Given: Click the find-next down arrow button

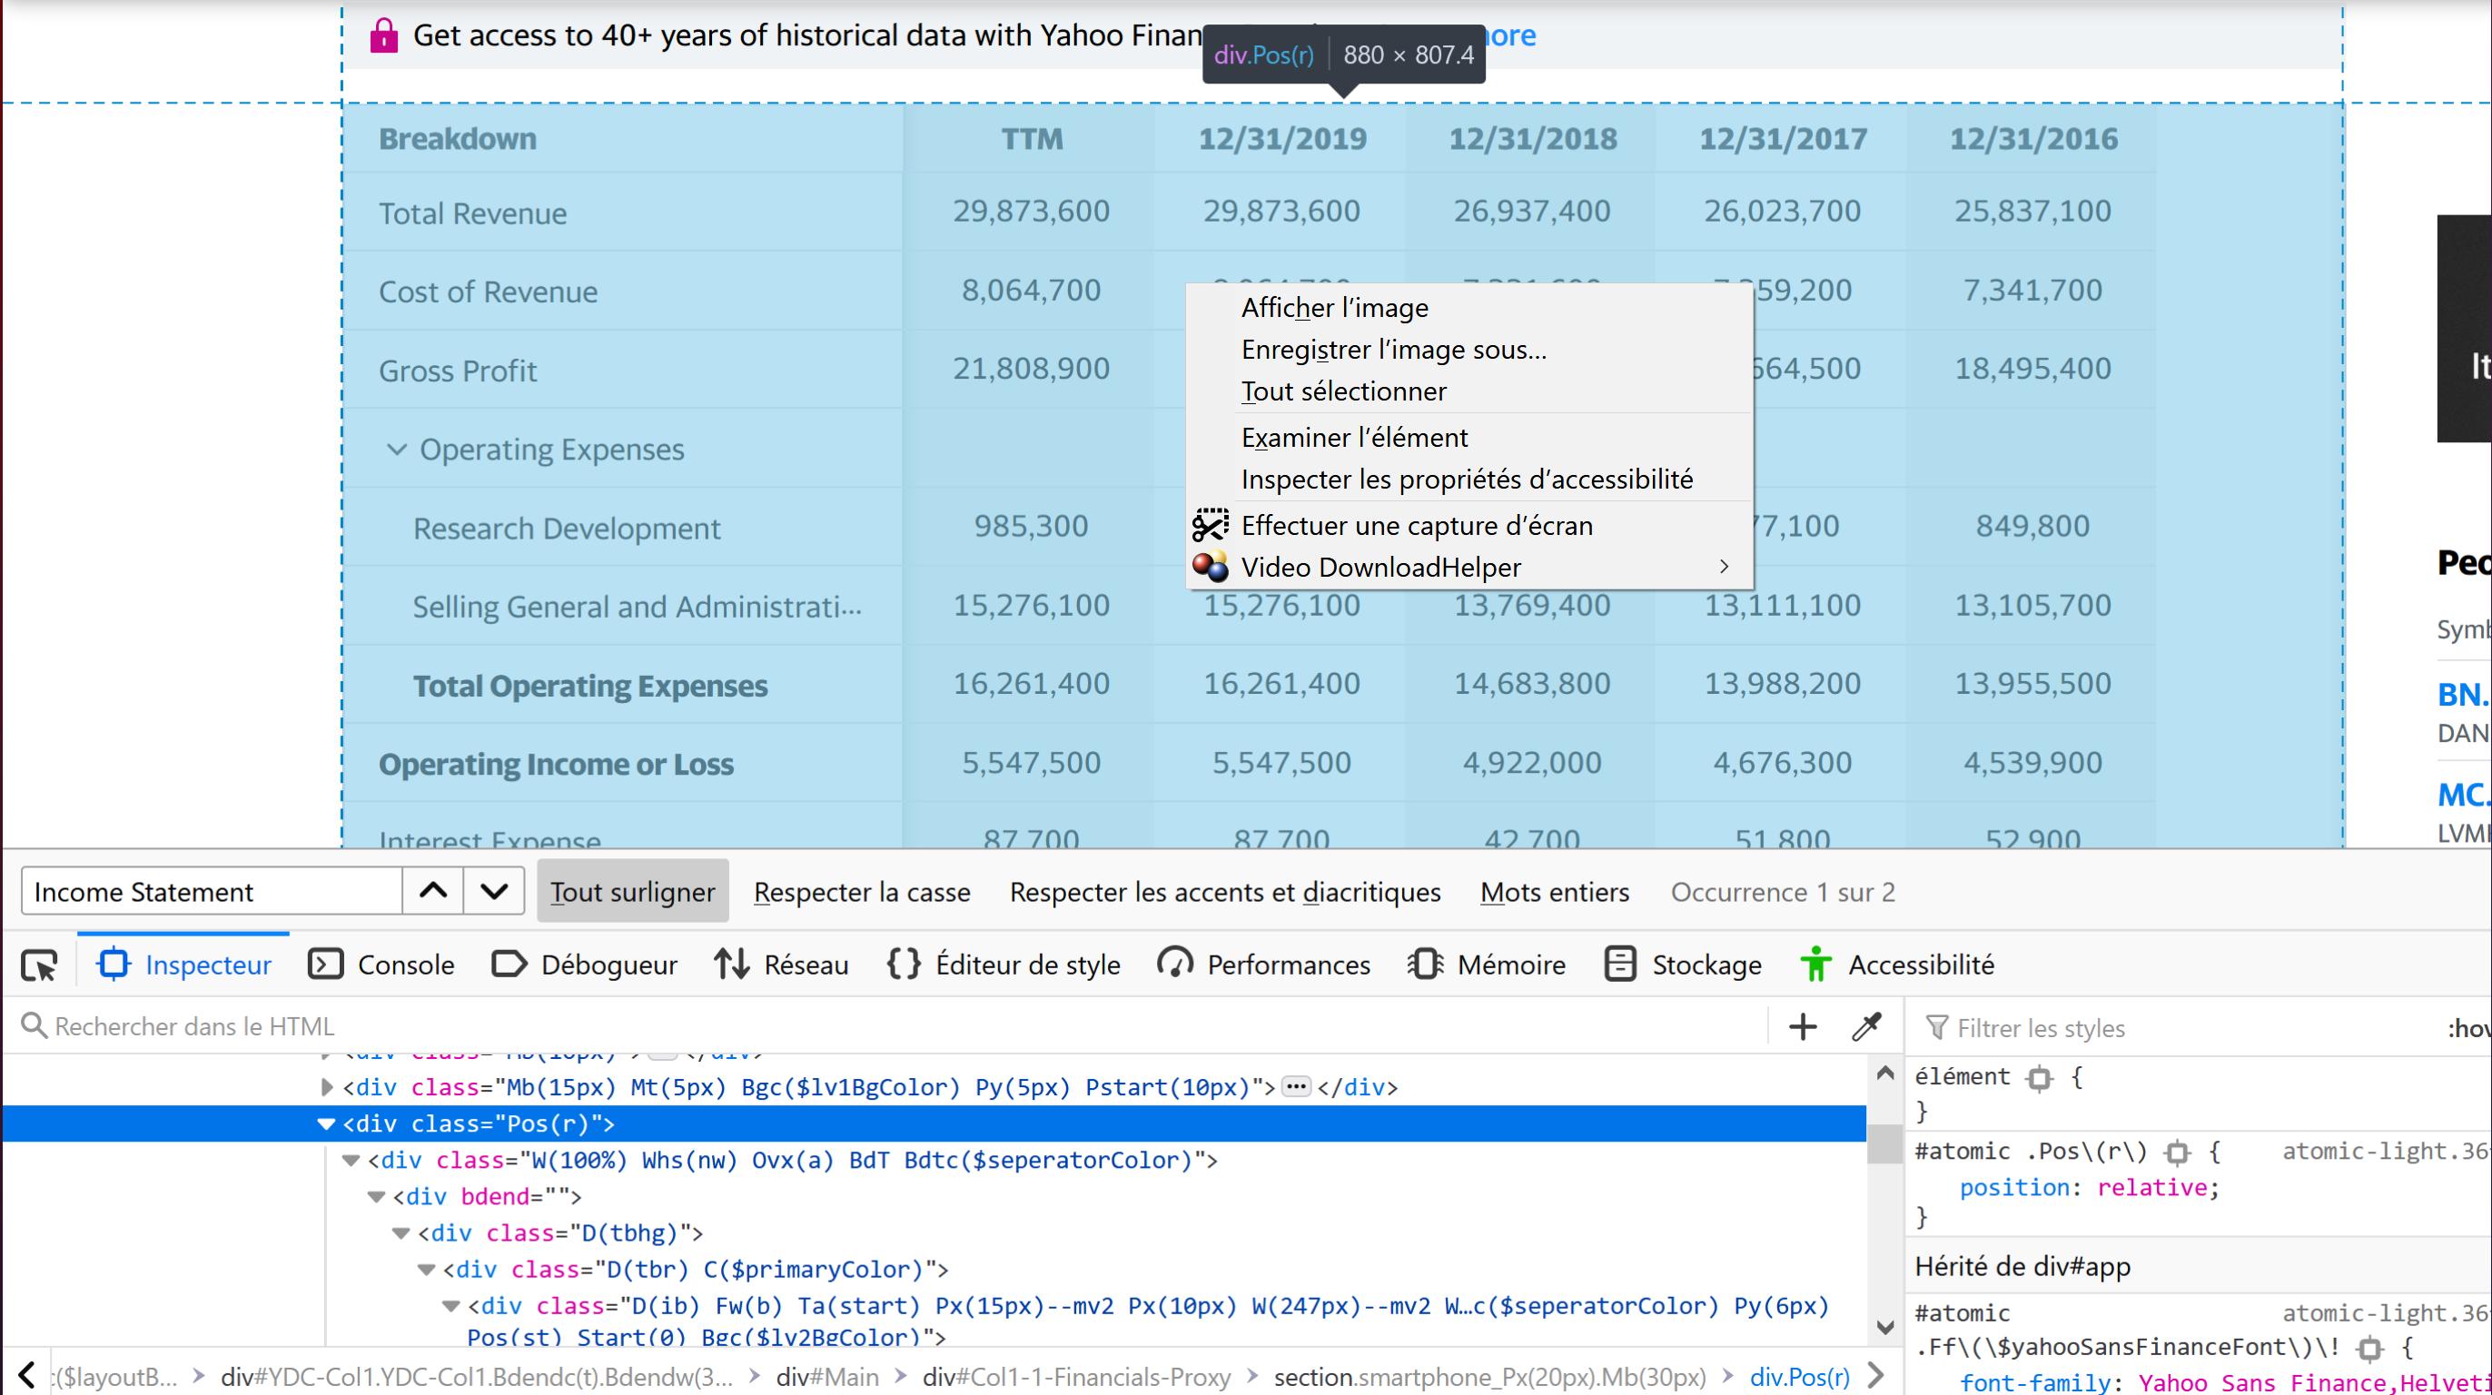Looking at the screenshot, I should click(494, 891).
